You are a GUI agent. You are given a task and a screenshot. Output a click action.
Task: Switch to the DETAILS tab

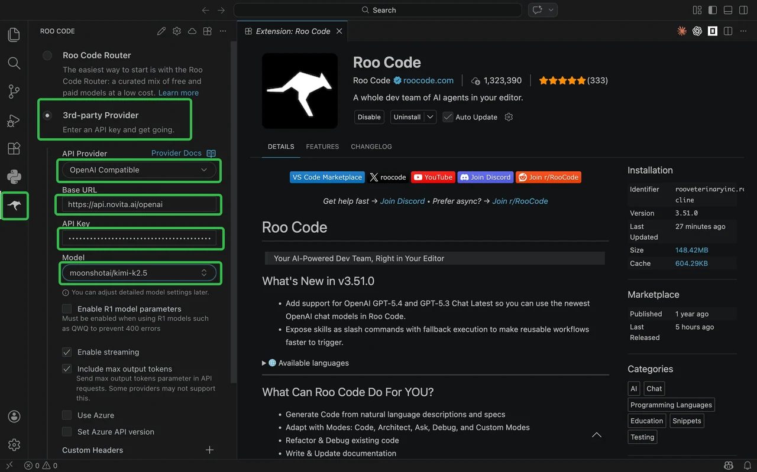(x=281, y=147)
